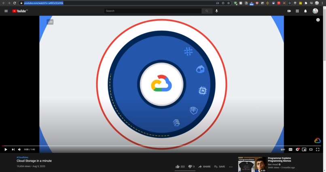The width and height of the screenshot is (326, 172).
Task: Seek along the video progress bar
Action: (x=161, y=146)
